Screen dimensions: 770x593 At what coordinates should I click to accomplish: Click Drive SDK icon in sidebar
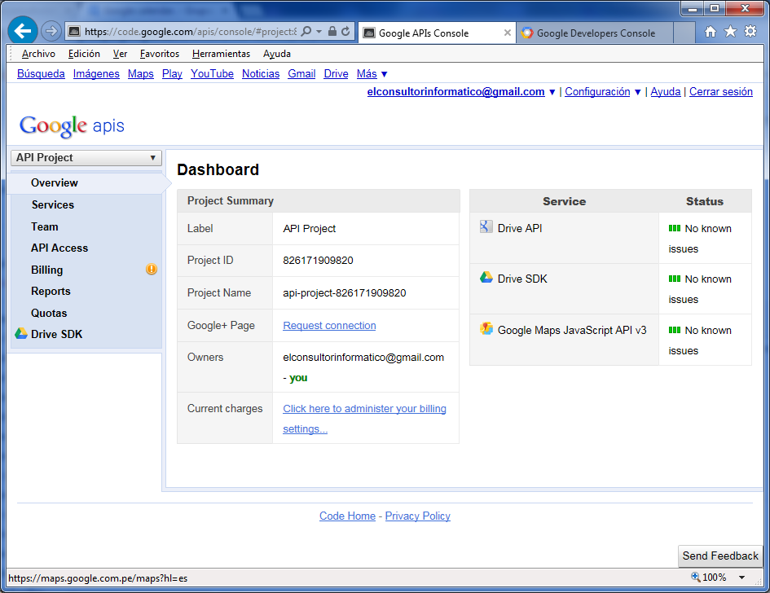(20, 334)
